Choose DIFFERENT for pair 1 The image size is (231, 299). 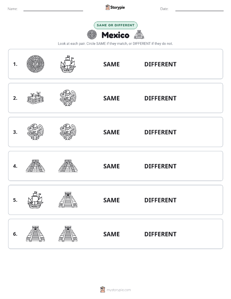pyautogui.click(x=160, y=64)
